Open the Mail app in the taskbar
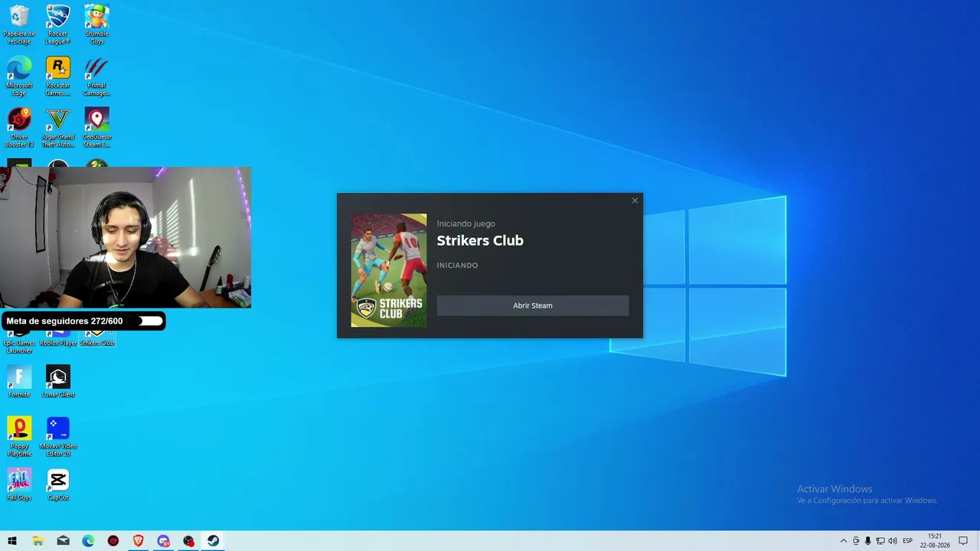The height and width of the screenshot is (551, 980). tap(63, 541)
